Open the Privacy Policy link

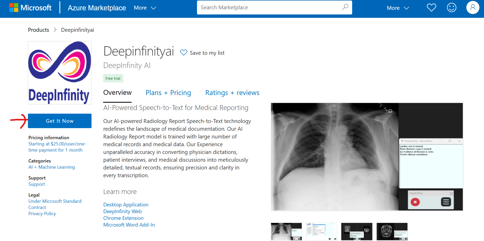click(x=42, y=213)
